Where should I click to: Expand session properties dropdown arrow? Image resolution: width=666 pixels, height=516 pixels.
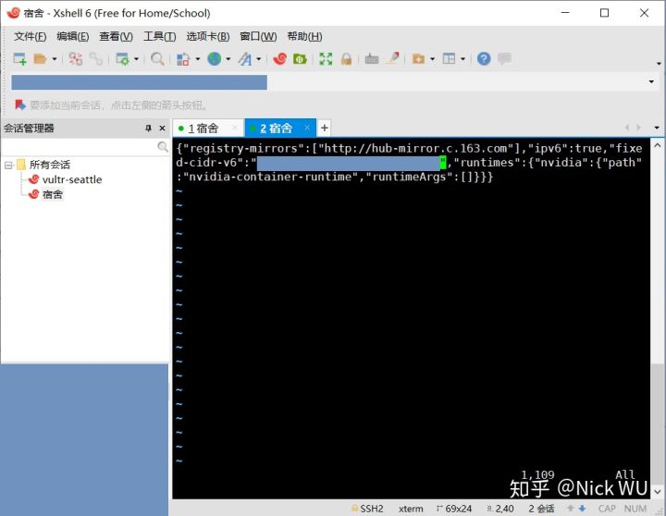pyautogui.click(x=136, y=59)
